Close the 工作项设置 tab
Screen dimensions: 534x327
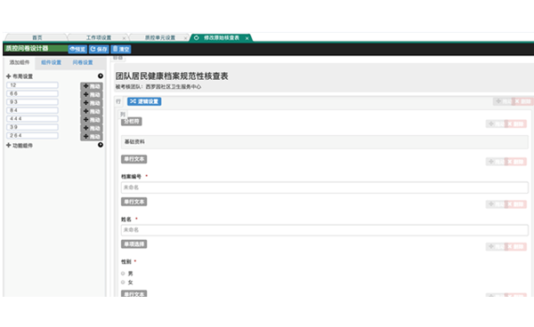(124, 38)
